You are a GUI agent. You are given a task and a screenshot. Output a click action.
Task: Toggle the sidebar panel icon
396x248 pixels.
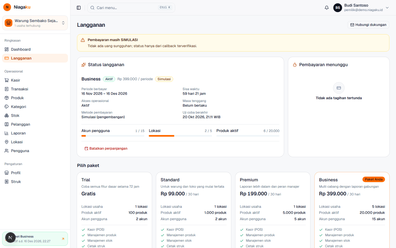tap(79, 8)
